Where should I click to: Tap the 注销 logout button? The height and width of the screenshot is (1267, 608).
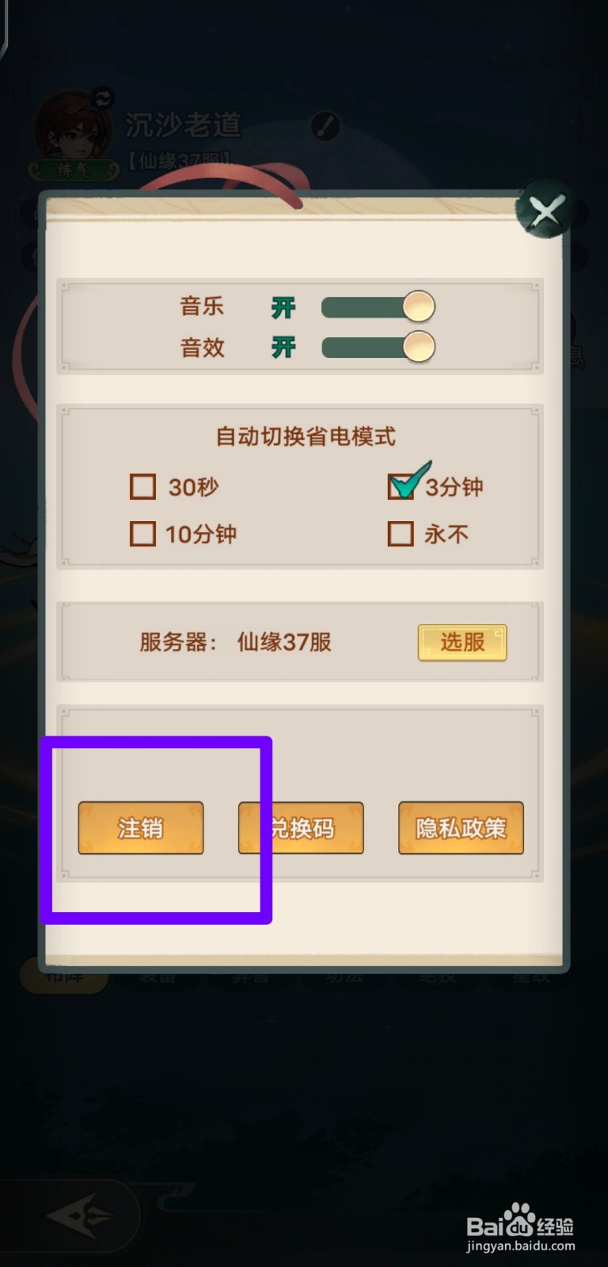point(141,828)
